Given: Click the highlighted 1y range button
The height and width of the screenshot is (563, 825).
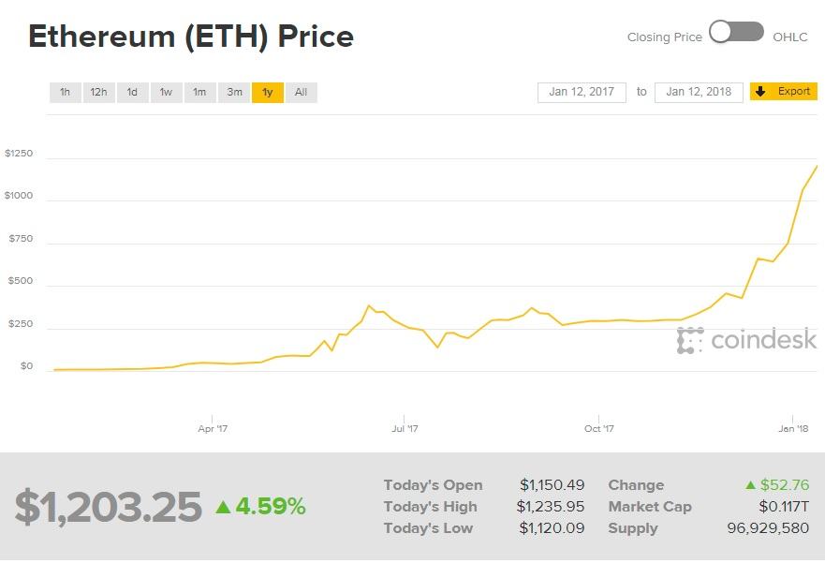Looking at the screenshot, I should click(266, 92).
